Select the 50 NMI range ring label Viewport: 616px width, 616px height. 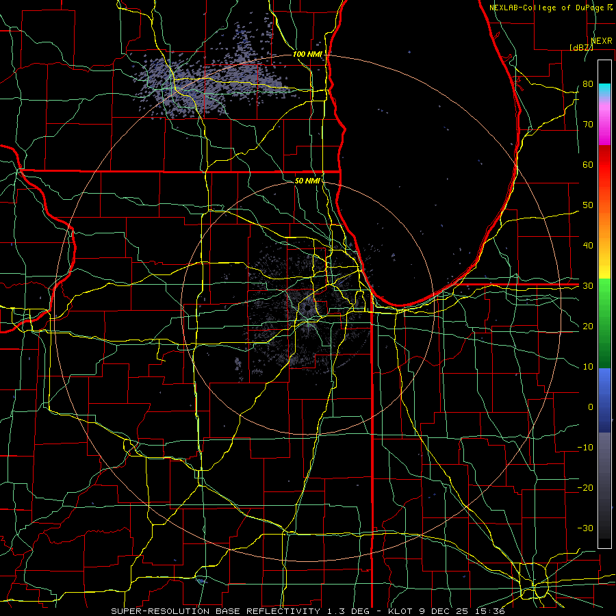307,181
